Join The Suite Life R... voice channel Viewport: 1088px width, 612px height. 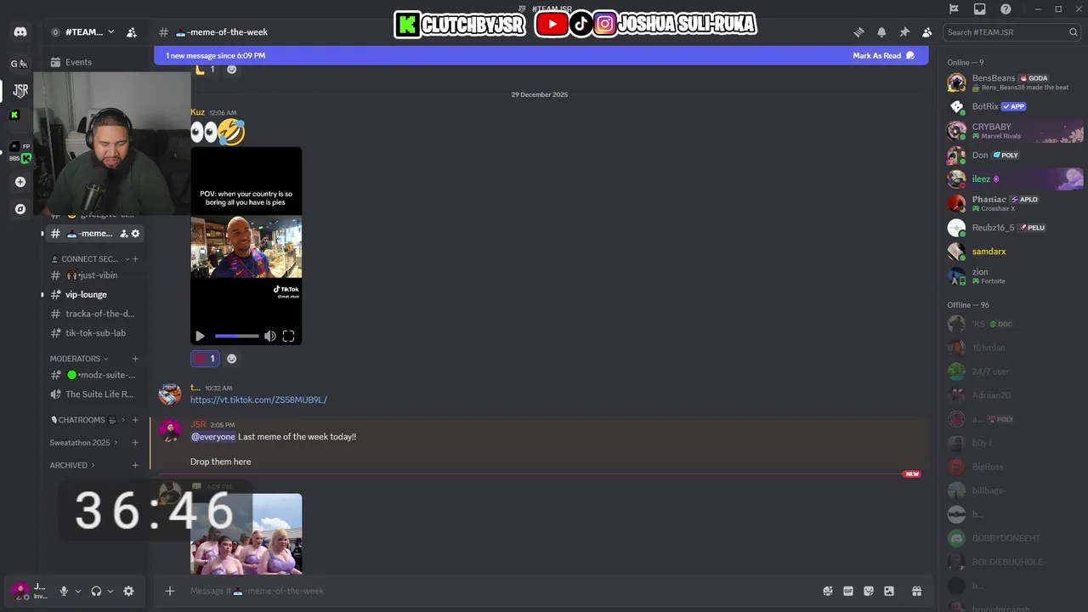[x=93, y=394]
